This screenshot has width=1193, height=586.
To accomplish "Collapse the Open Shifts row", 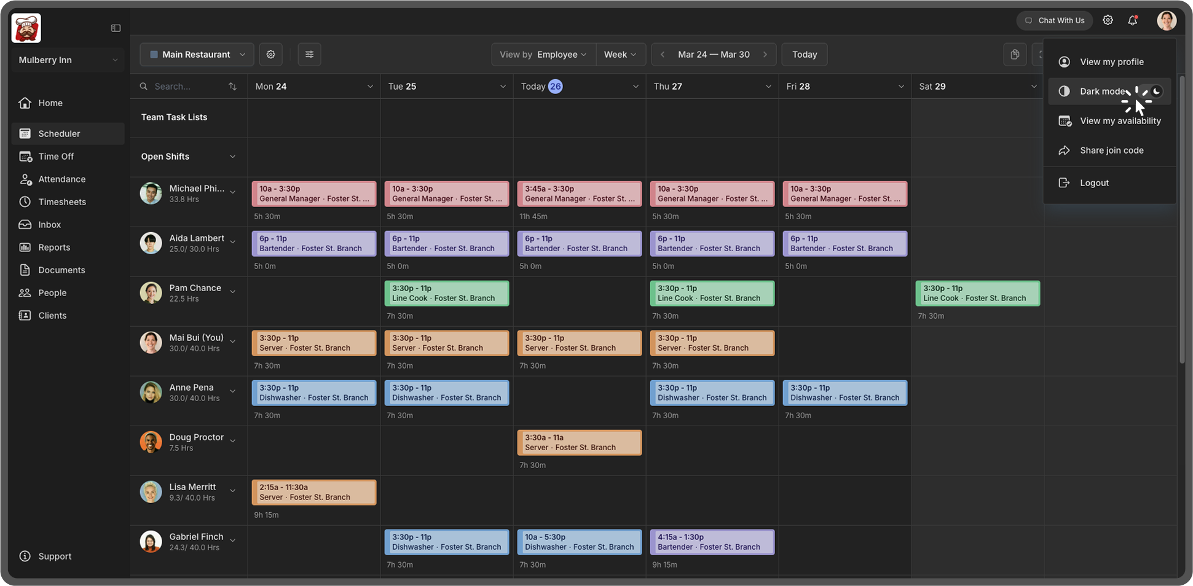I will (232, 157).
